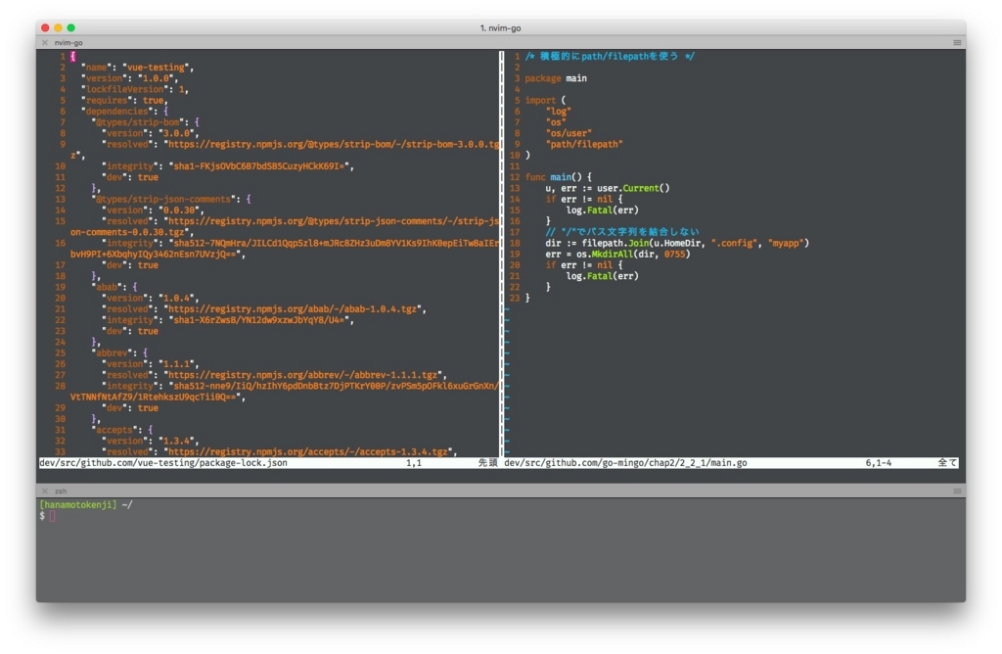Close the nvim-go pane with its X icon
1002x654 pixels.
click(45, 43)
